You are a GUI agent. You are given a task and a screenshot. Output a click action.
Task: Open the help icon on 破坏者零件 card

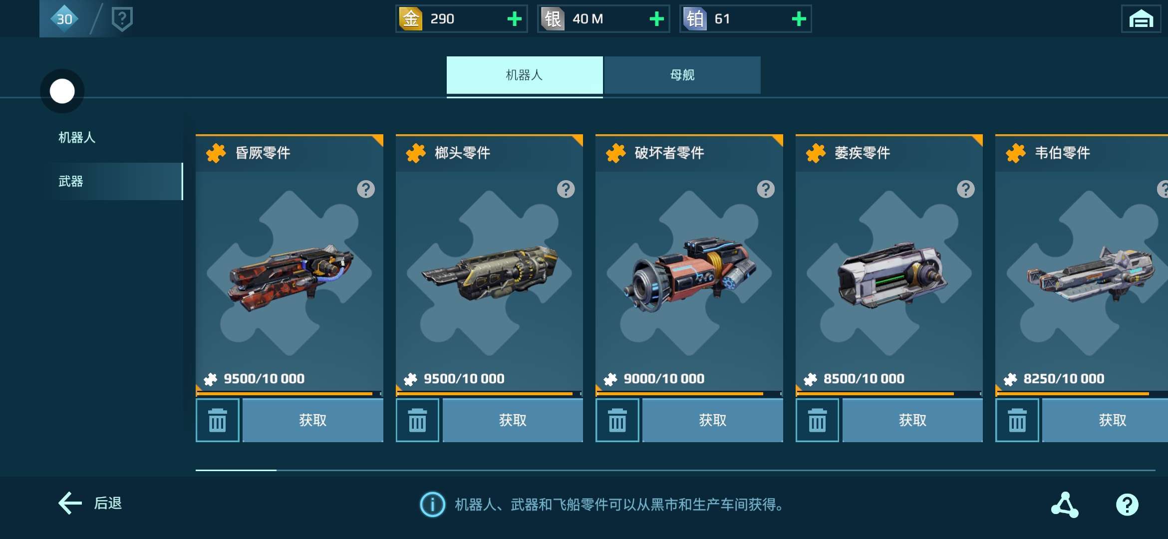coord(766,189)
